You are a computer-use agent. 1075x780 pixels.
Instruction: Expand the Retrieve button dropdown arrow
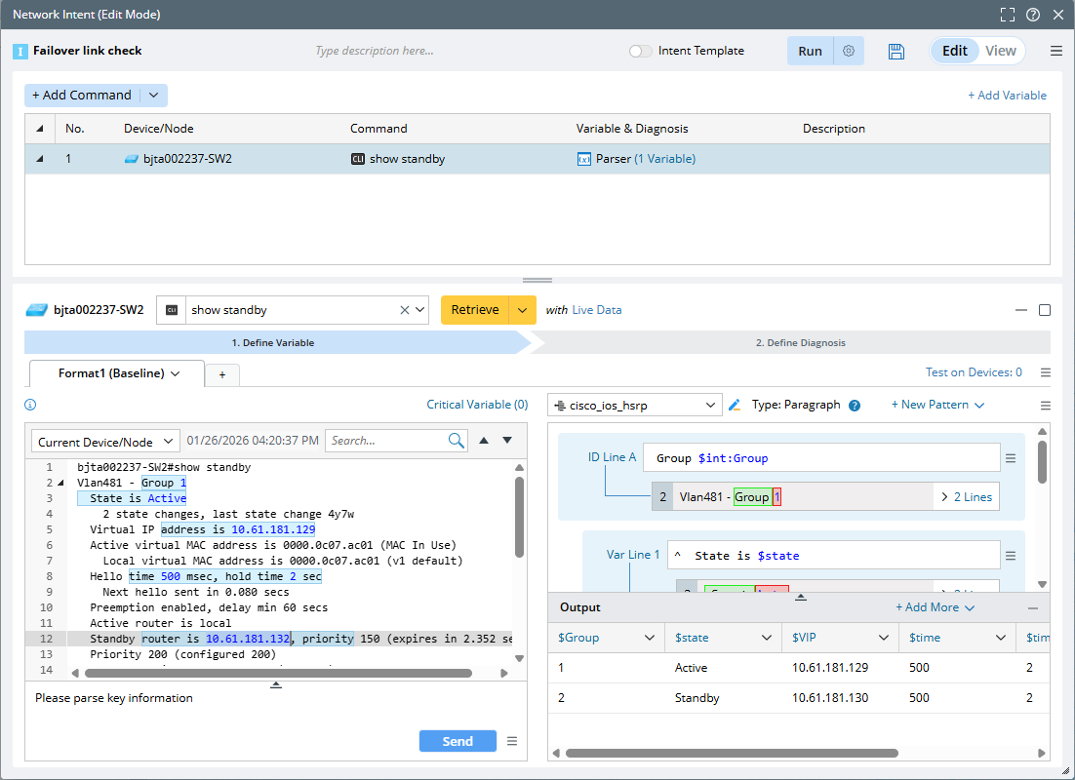point(523,310)
